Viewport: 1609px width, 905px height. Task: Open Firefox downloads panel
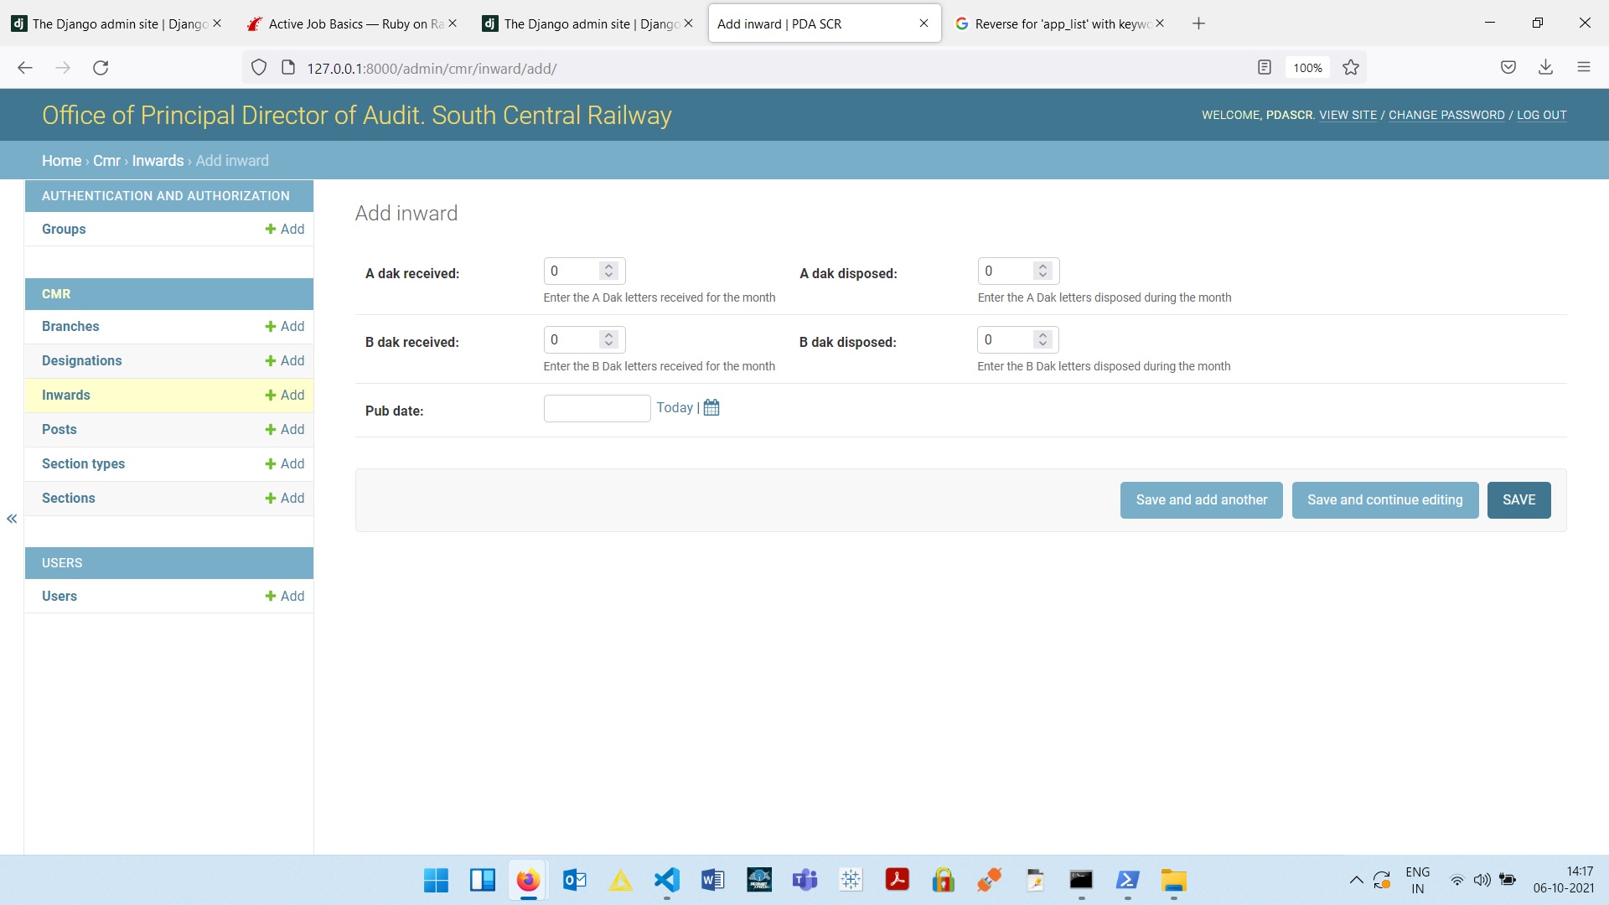(x=1546, y=68)
